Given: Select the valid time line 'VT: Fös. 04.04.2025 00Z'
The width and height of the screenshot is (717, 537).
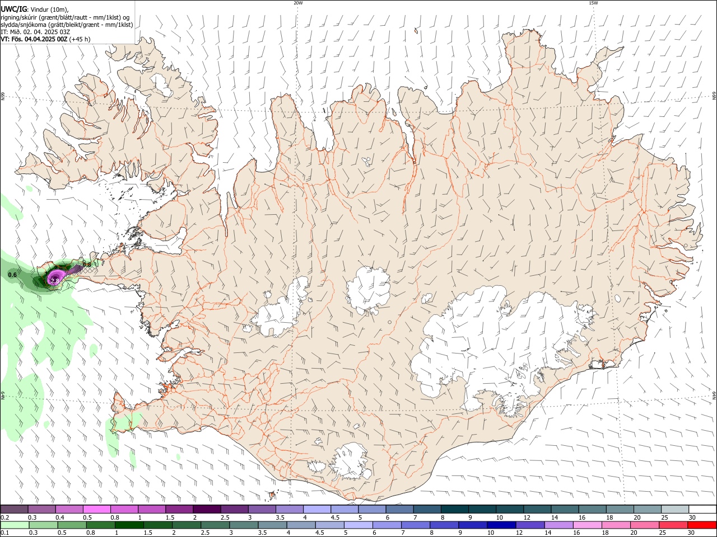Looking at the screenshot, I should [35, 39].
